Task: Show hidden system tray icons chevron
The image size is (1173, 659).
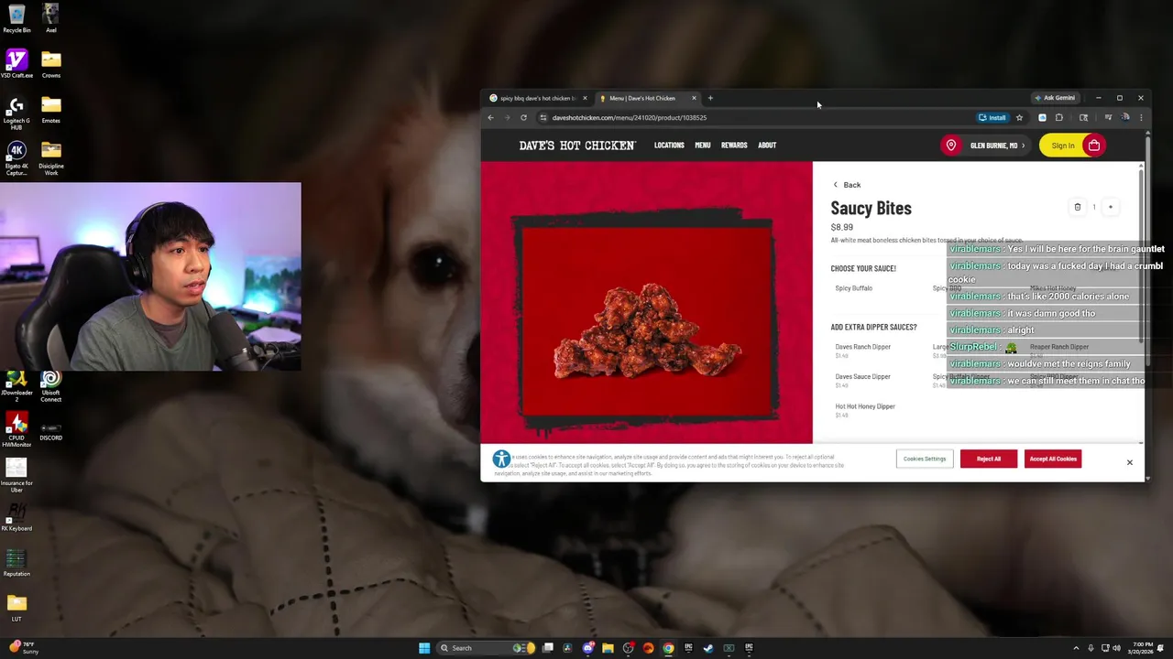Action: [x=1076, y=648]
